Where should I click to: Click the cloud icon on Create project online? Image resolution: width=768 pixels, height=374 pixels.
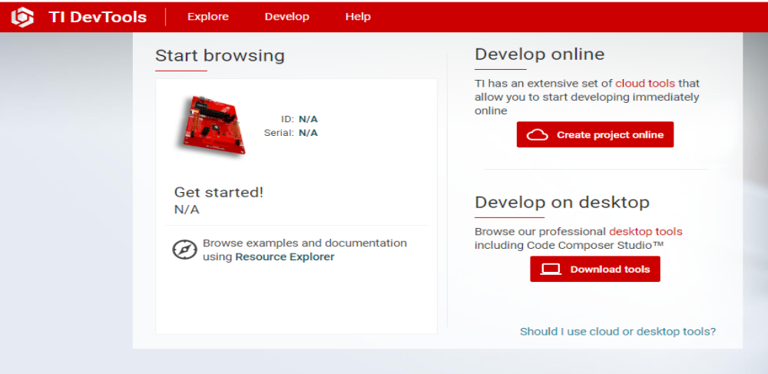point(538,134)
